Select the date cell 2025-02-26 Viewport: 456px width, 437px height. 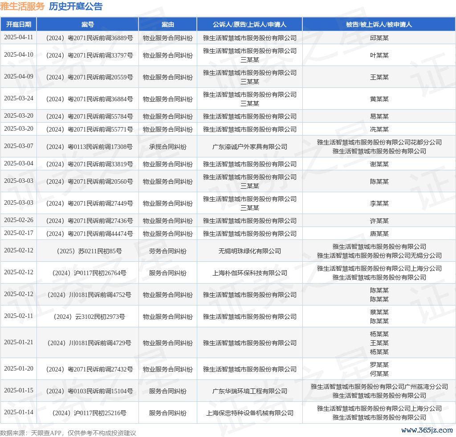click(19, 220)
